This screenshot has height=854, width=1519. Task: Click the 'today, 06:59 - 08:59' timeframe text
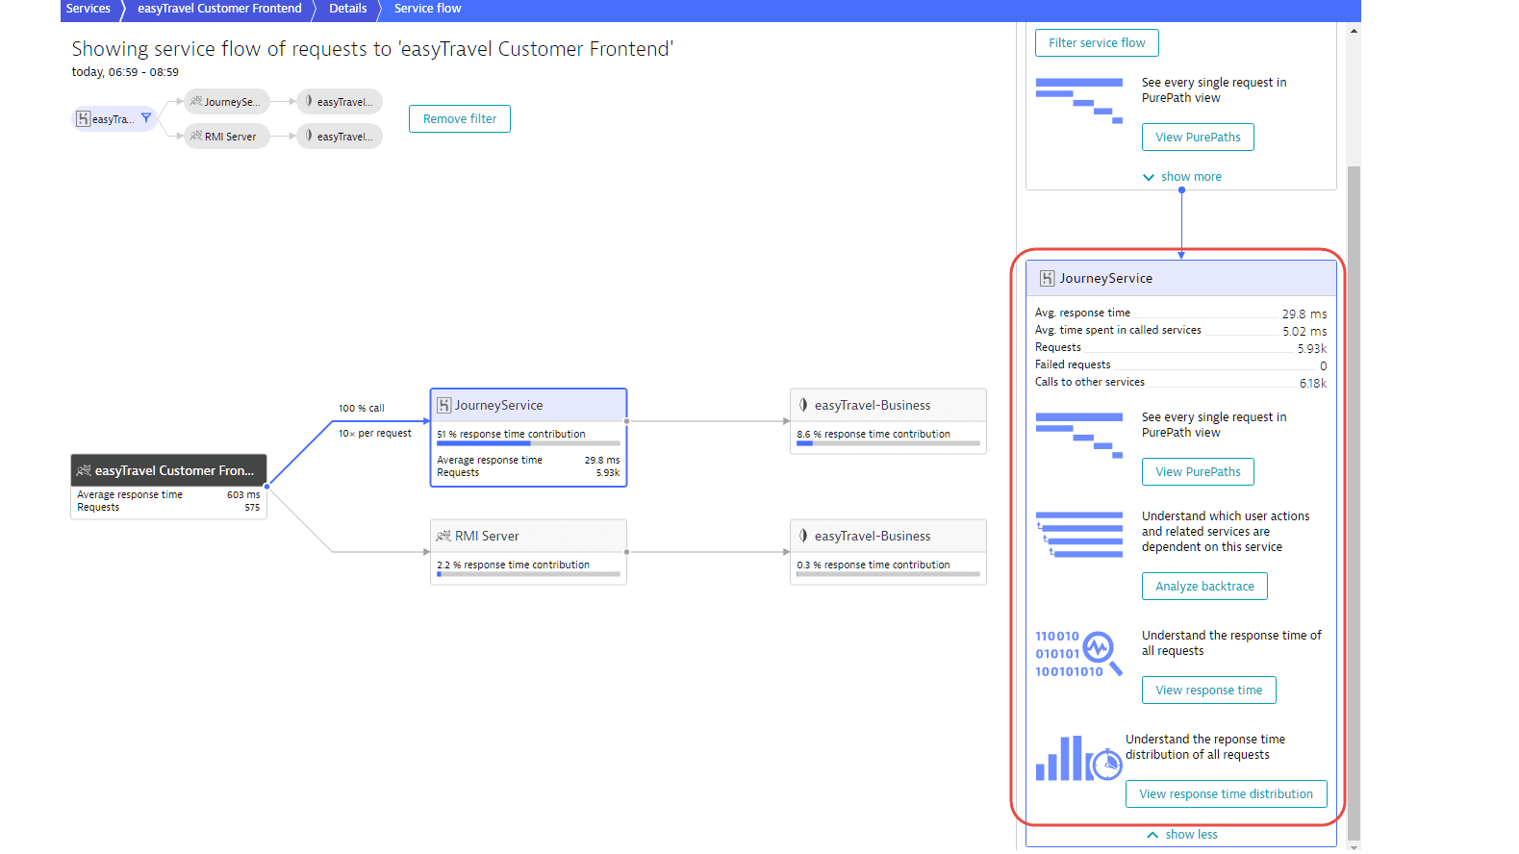(x=125, y=72)
